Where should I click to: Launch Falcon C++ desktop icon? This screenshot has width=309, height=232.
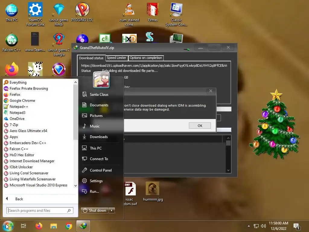[11, 42]
